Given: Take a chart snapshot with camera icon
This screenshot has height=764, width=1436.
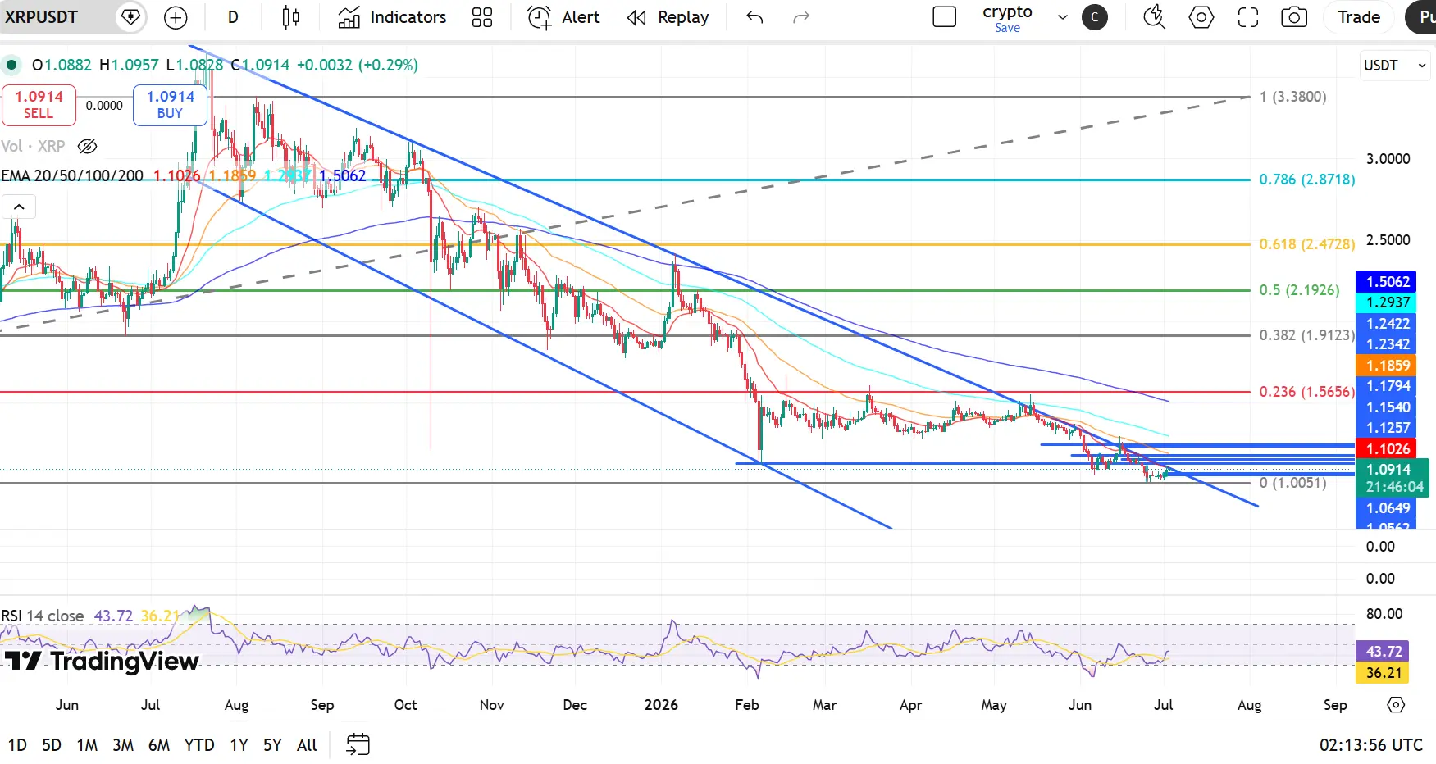Looking at the screenshot, I should tap(1294, 17).
